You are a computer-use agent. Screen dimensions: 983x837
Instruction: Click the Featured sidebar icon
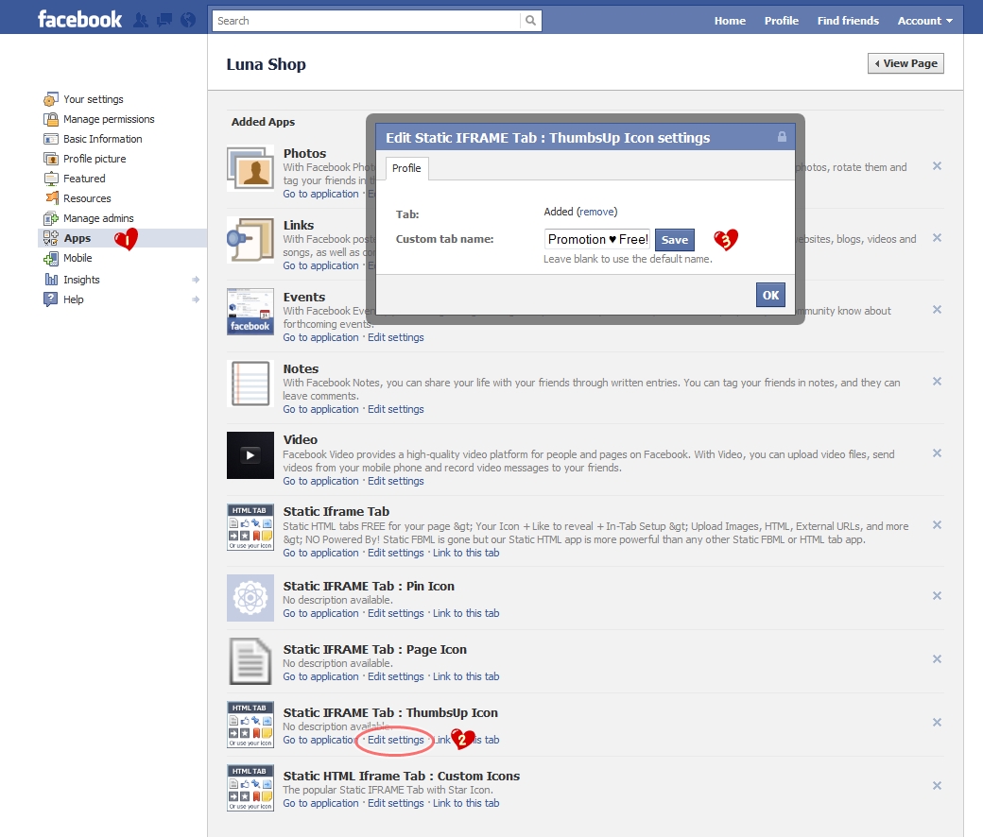coord(51,179)
